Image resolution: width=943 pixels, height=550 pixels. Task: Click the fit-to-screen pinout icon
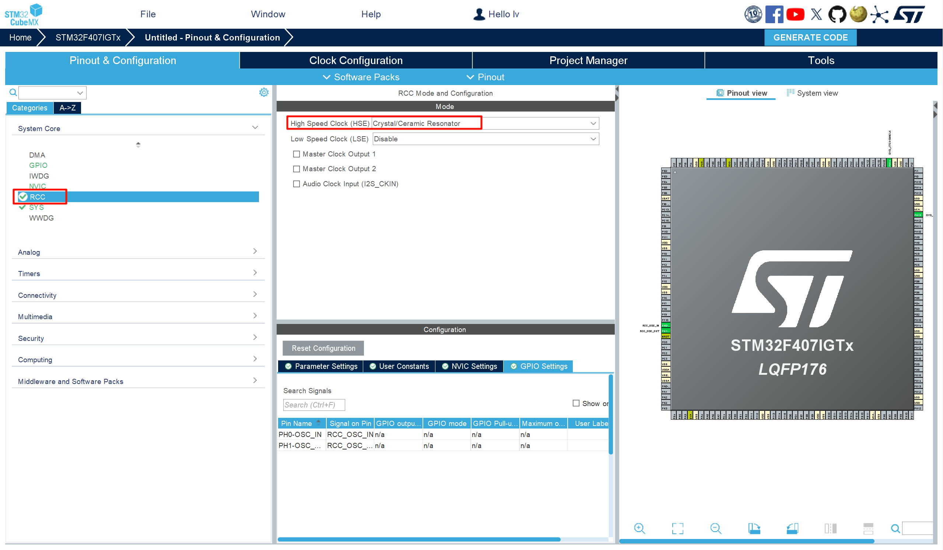click(677, 528)
